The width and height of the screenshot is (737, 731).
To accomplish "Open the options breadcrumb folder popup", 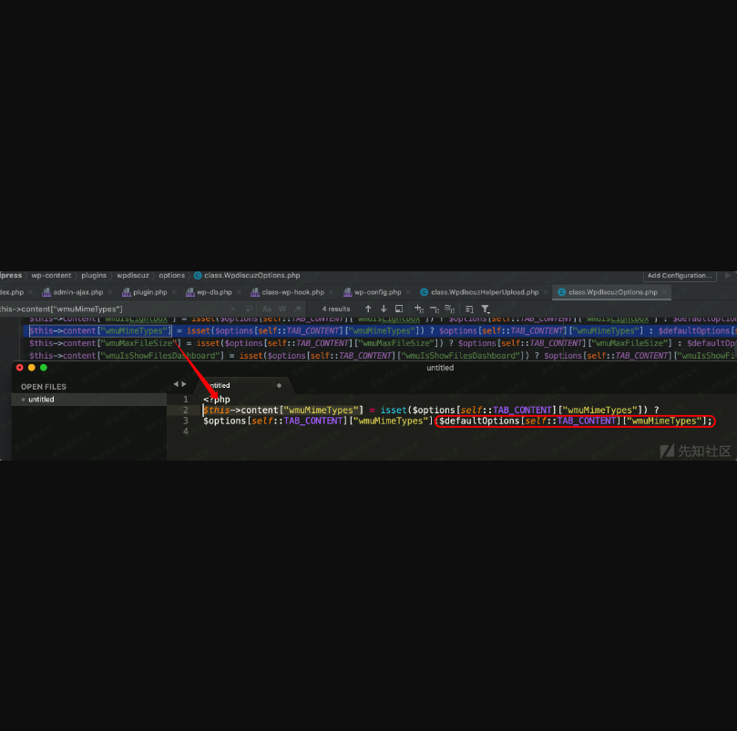I will (170, 275).
